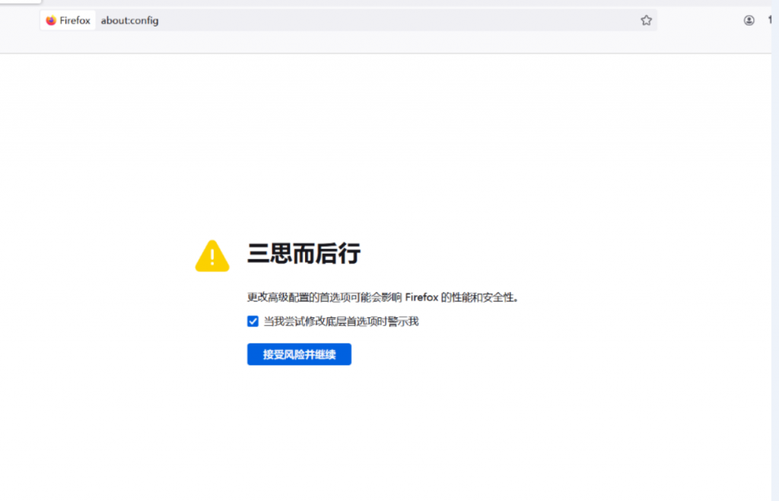
Task: Click the word "Firefox" in the warning sentence
Action: [421, 298]
